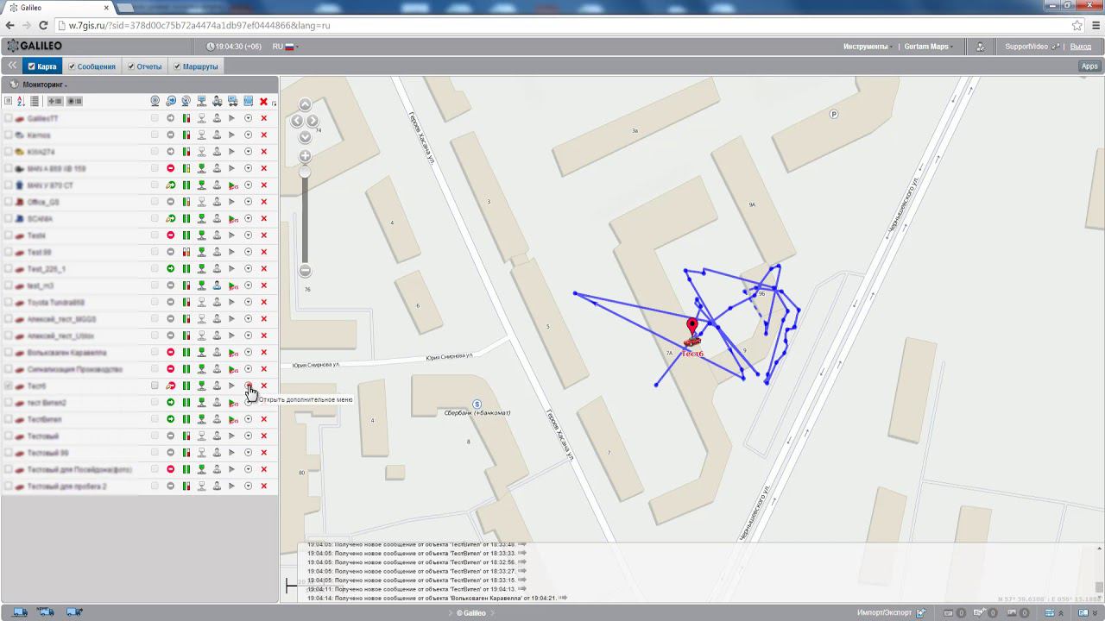This screenshot has height=621, width=1105.
Task: Sort the unit list alphabetically
Action: tap(21, 101)
